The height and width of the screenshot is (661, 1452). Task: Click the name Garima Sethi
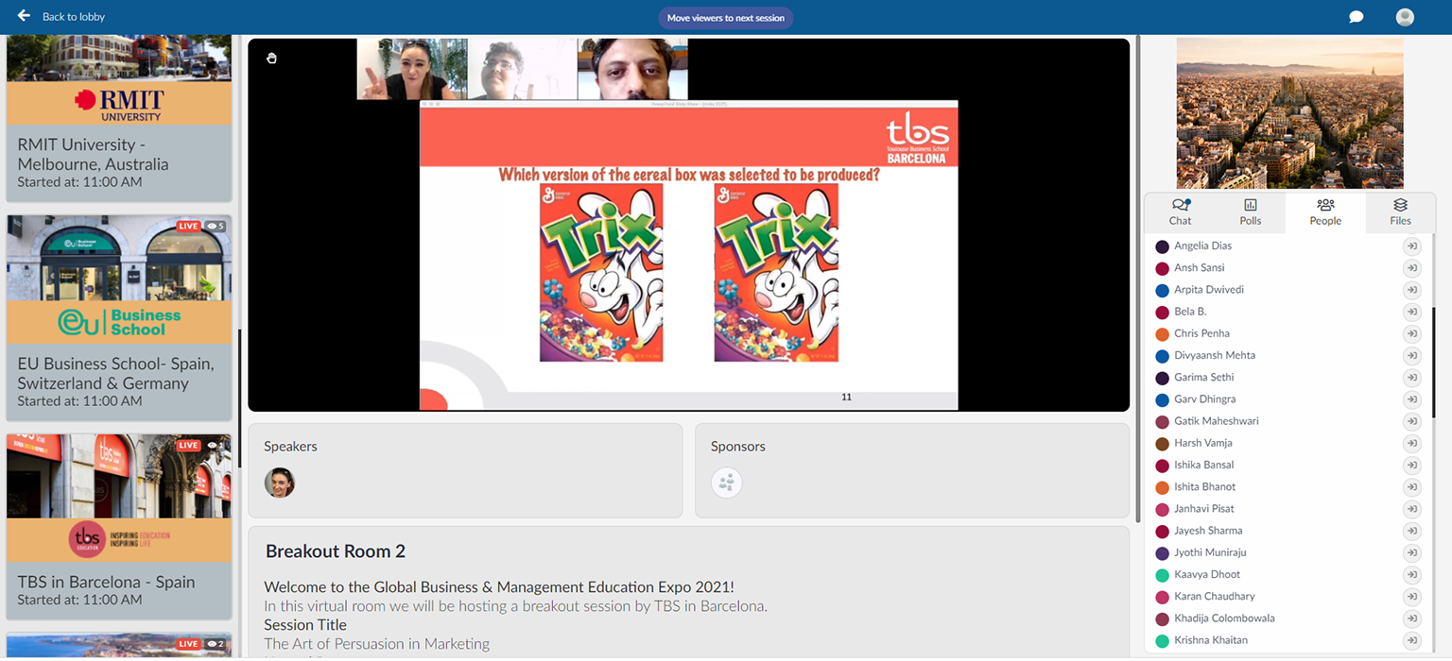click(1205, 378)
